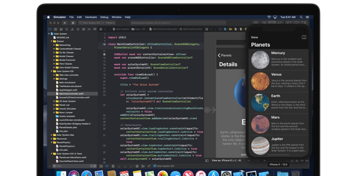Click the related items grid icon in editor jump bar

coord(101,29)
